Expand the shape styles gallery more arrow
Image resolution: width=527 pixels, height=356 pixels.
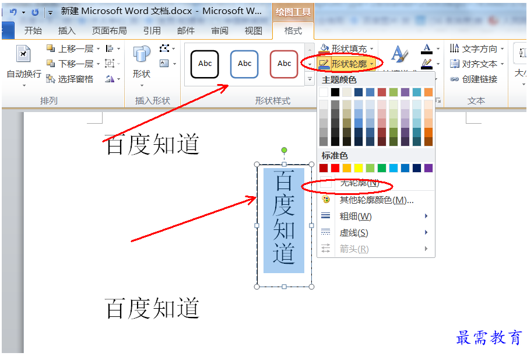pyautogui.click(x=310, y=79)
